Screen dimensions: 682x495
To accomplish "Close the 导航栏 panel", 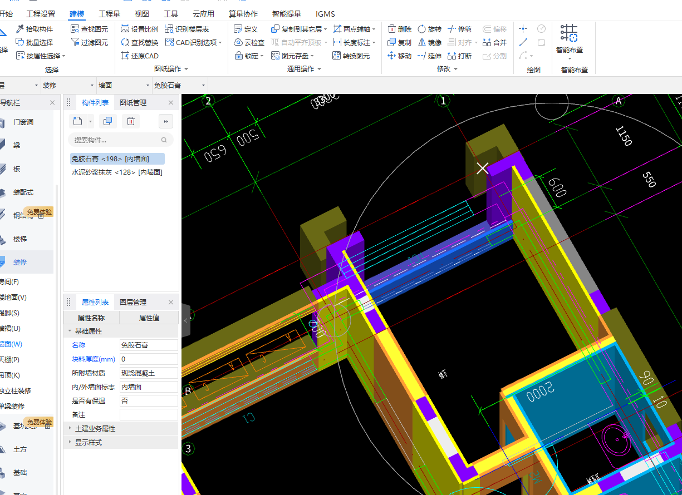I will pos(52,102).
